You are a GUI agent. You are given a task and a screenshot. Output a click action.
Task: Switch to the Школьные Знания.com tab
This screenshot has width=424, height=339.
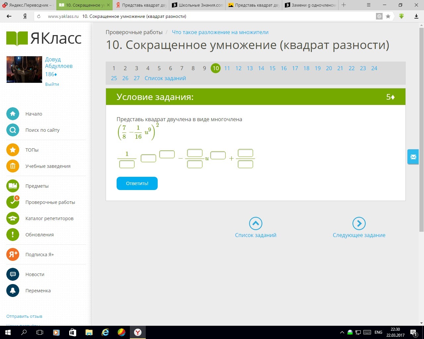(x=197, y=5)
